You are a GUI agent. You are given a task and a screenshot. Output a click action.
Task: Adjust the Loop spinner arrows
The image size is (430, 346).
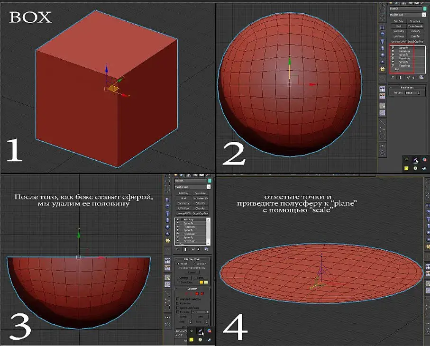click(207, 322)
